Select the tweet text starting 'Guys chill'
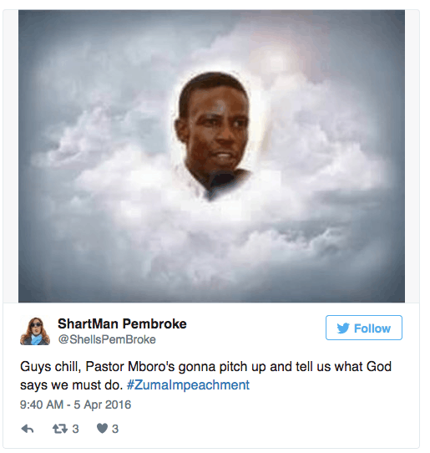 coord(205,375)
